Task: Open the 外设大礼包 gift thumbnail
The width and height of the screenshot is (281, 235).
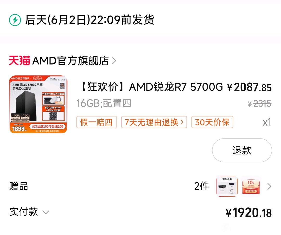Action: tap(227, 186)
